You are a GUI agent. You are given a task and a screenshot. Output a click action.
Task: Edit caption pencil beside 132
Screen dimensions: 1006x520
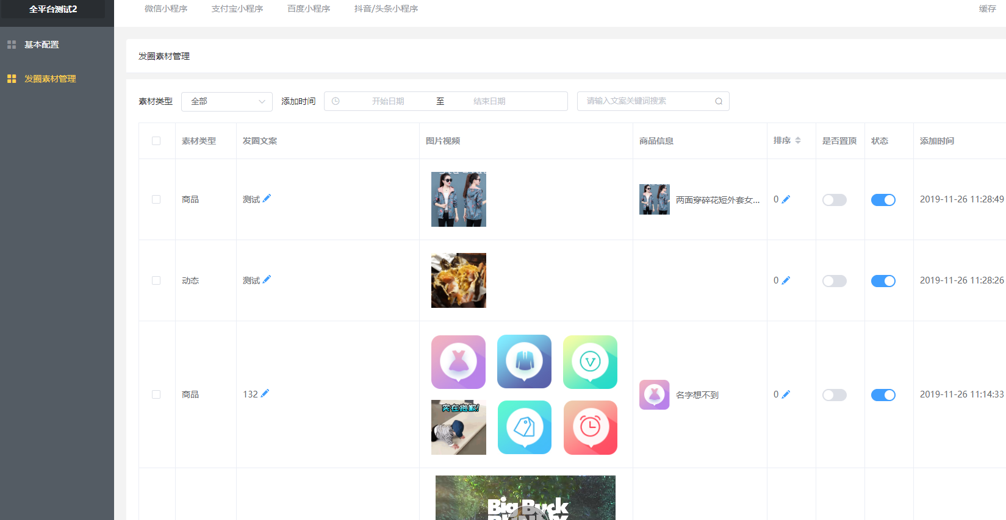point(265,393)
